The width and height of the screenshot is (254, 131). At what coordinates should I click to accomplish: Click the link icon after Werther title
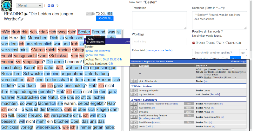pyautogui.click(x=22, y=19)
